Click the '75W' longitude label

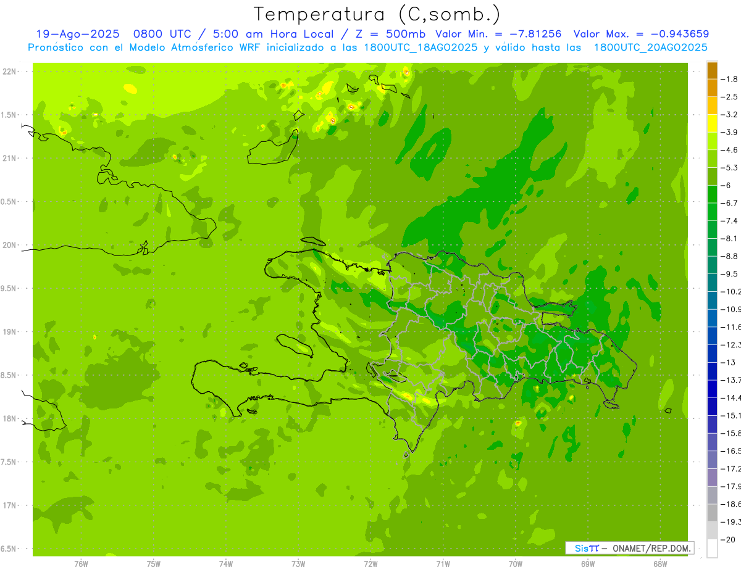pyautogui.click(x=154, y=563)
